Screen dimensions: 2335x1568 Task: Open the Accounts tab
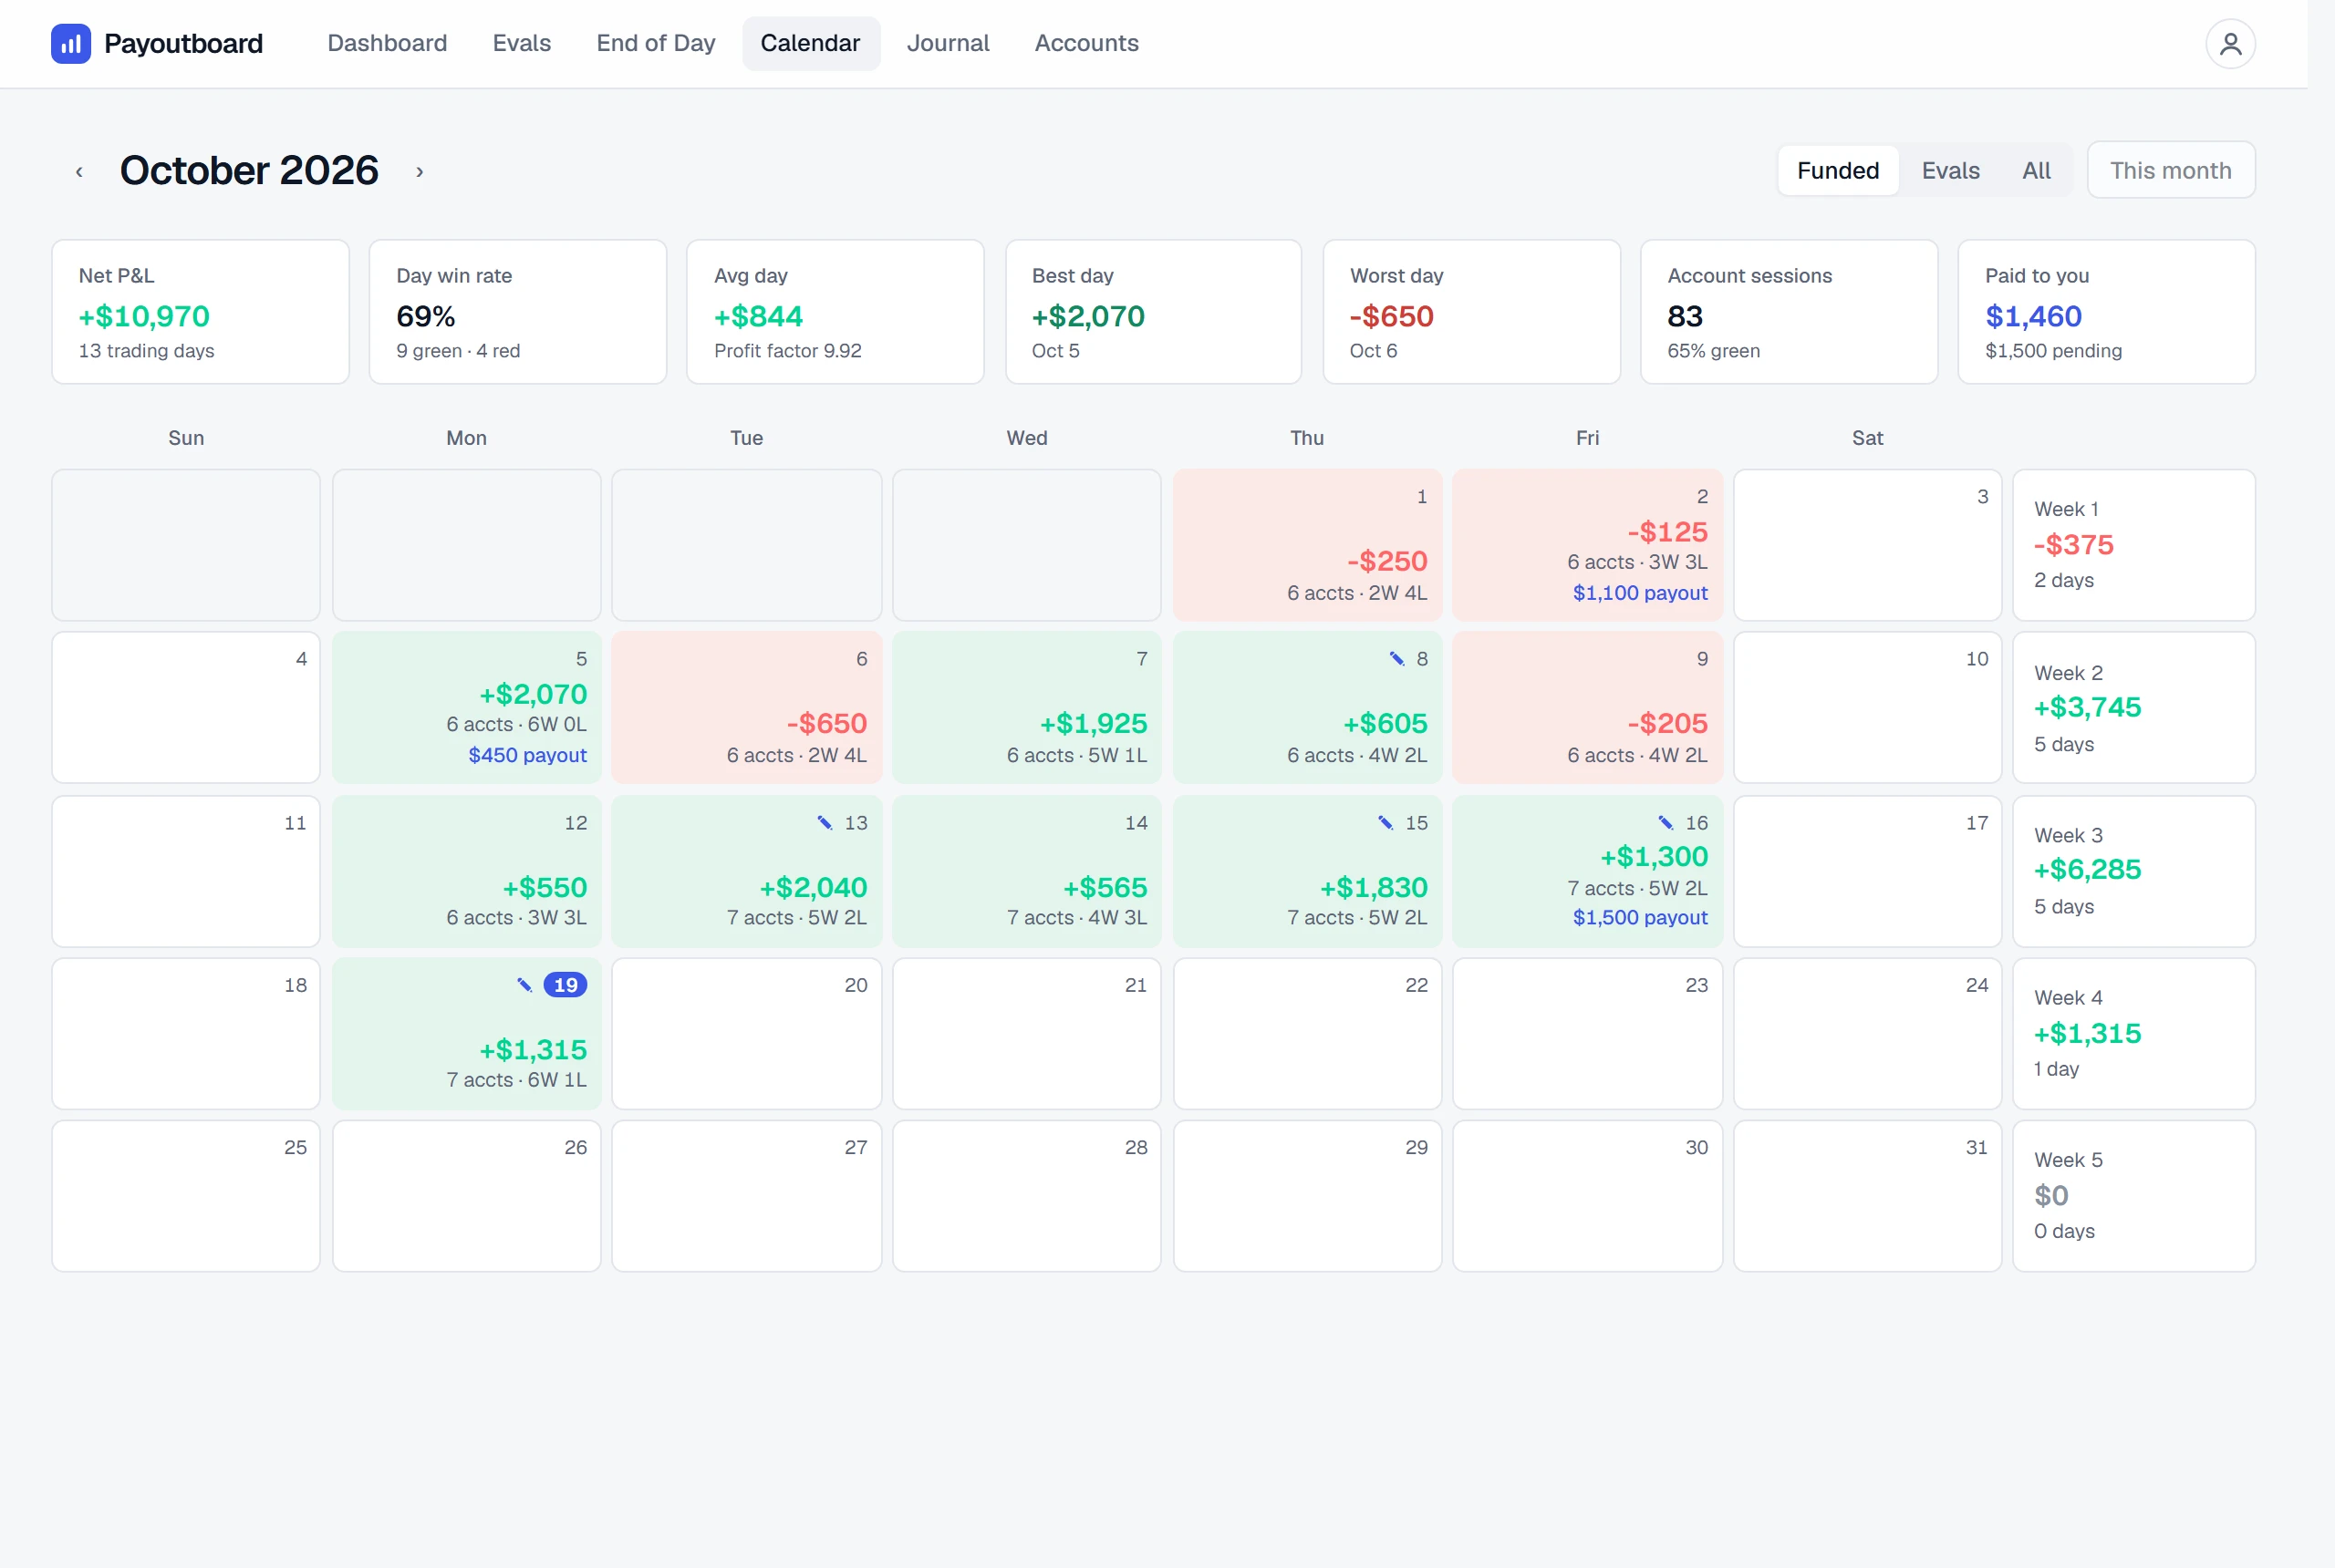point(1085,43)
